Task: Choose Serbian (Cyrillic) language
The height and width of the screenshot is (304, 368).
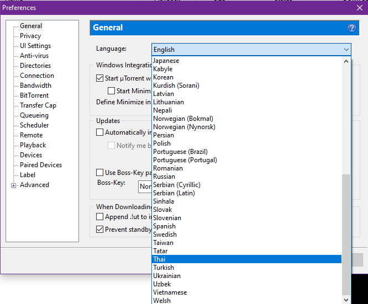Action: click(x=246, y=185)
